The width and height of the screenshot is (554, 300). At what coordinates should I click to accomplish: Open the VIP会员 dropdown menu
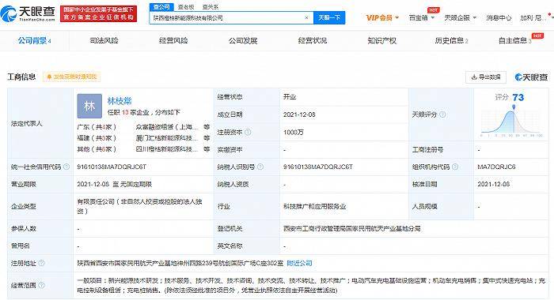[x=382, y=17]
